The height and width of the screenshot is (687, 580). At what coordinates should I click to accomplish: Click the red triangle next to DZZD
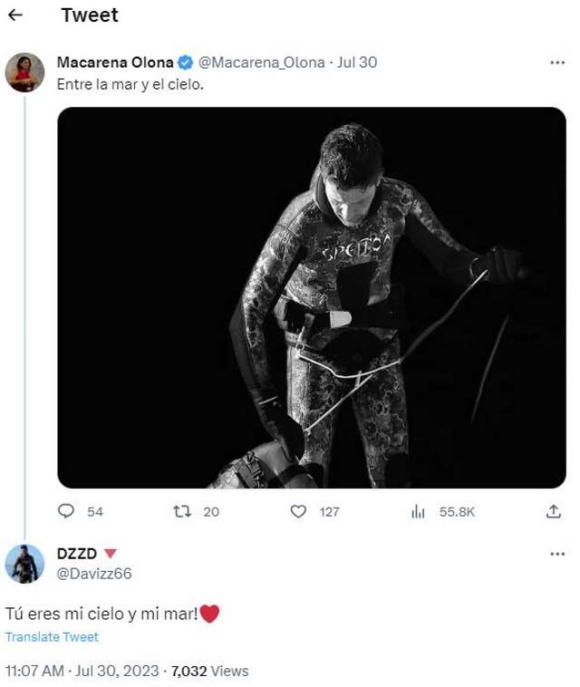[111, 554]
